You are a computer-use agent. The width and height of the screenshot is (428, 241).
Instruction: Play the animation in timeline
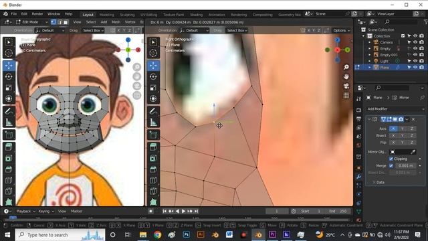point(183,212)
